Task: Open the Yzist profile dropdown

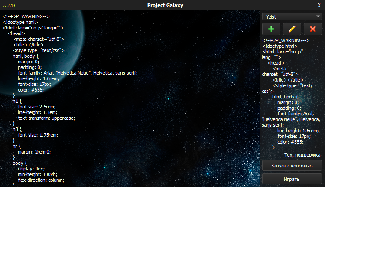Action: click(292, 16)
